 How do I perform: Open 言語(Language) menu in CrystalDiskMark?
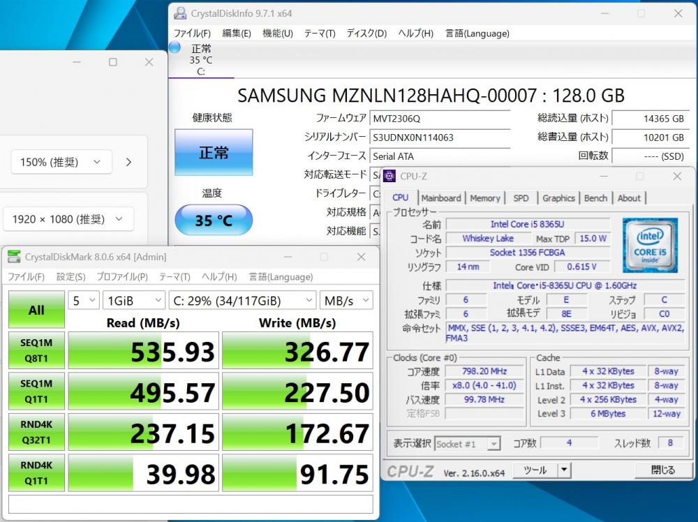[281, 277]
